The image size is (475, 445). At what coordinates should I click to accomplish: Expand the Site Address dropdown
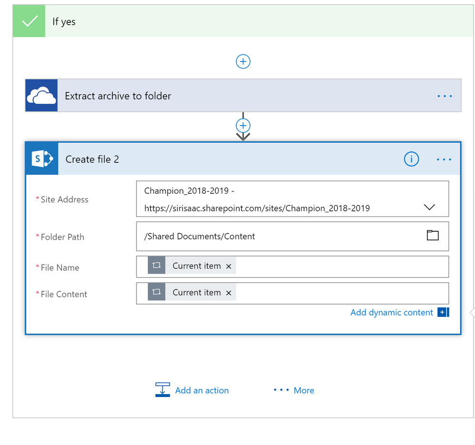coord(429,208)
